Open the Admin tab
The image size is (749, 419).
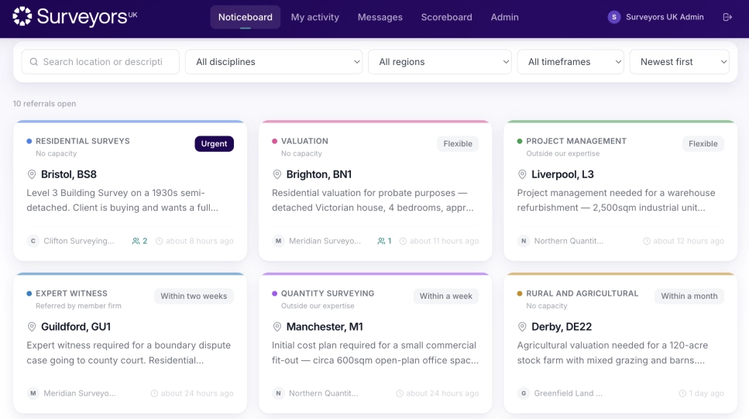[x=504, y=17]
